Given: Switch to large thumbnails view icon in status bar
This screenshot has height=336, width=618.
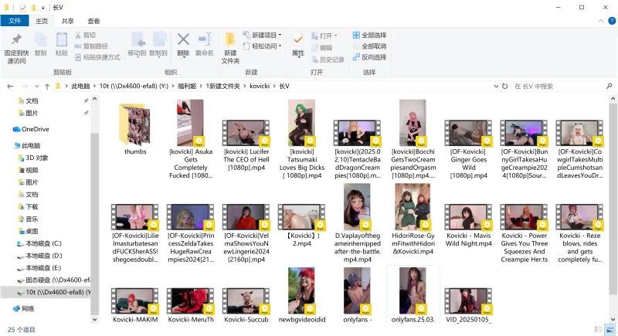Looking at the screenshot, I should pos(610,329).
